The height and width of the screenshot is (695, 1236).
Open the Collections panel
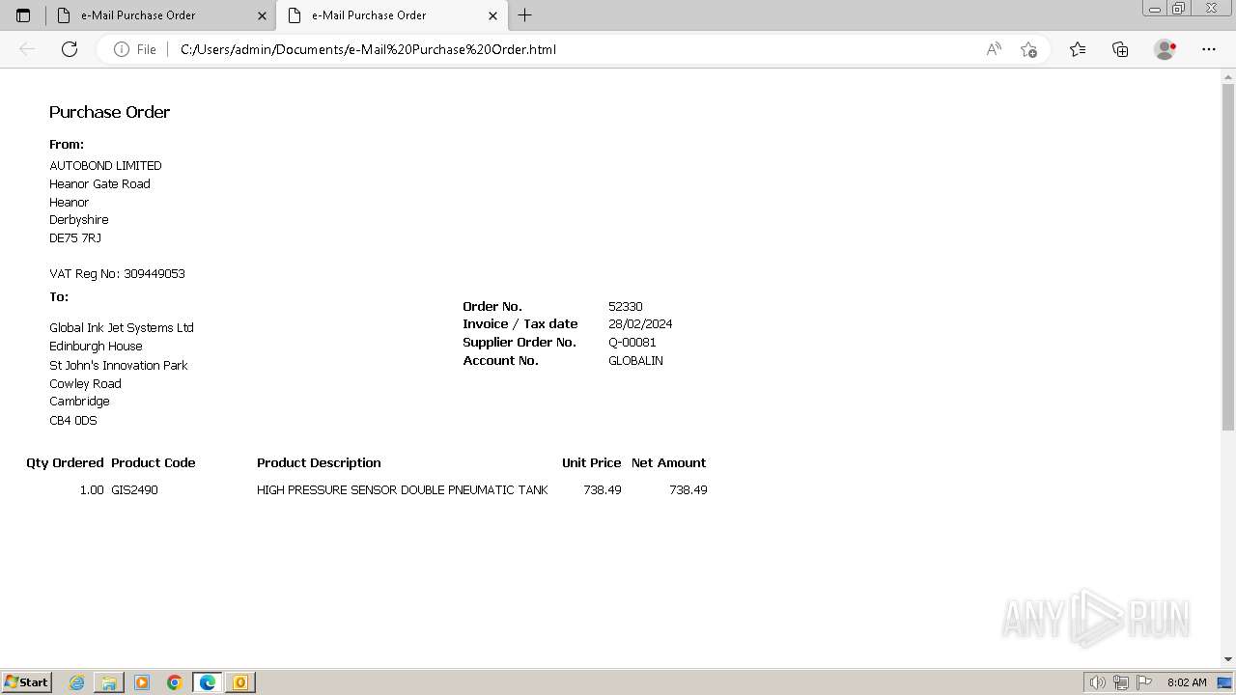tap(1120, 49)
